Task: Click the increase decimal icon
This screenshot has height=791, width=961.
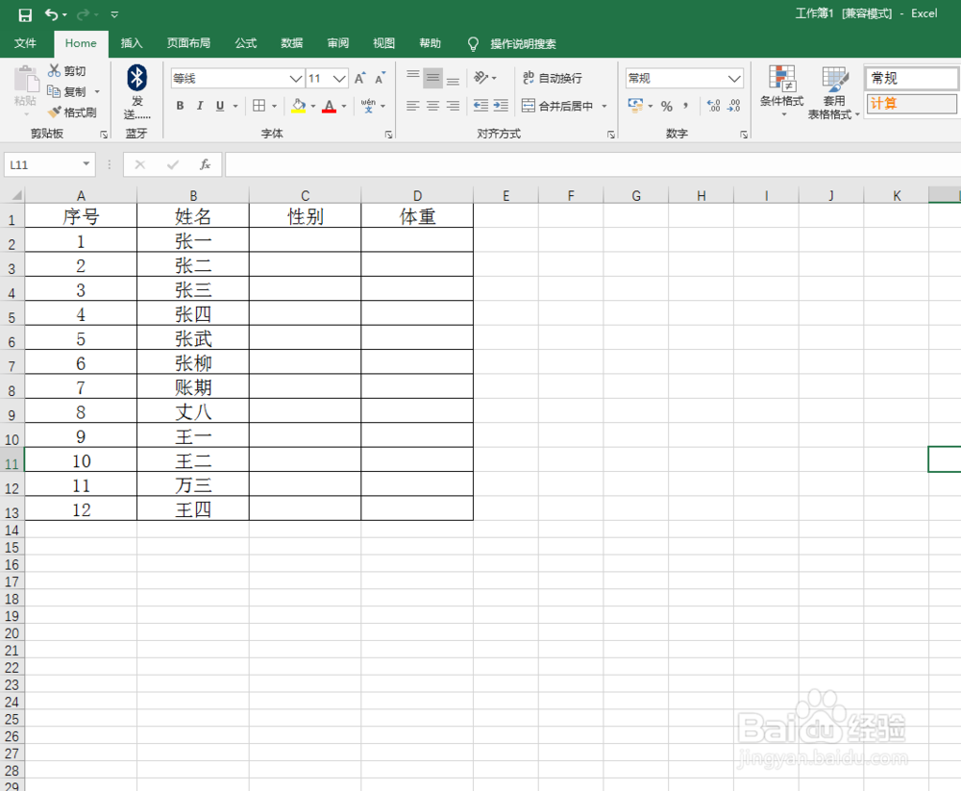Action: tap(713, 106)
